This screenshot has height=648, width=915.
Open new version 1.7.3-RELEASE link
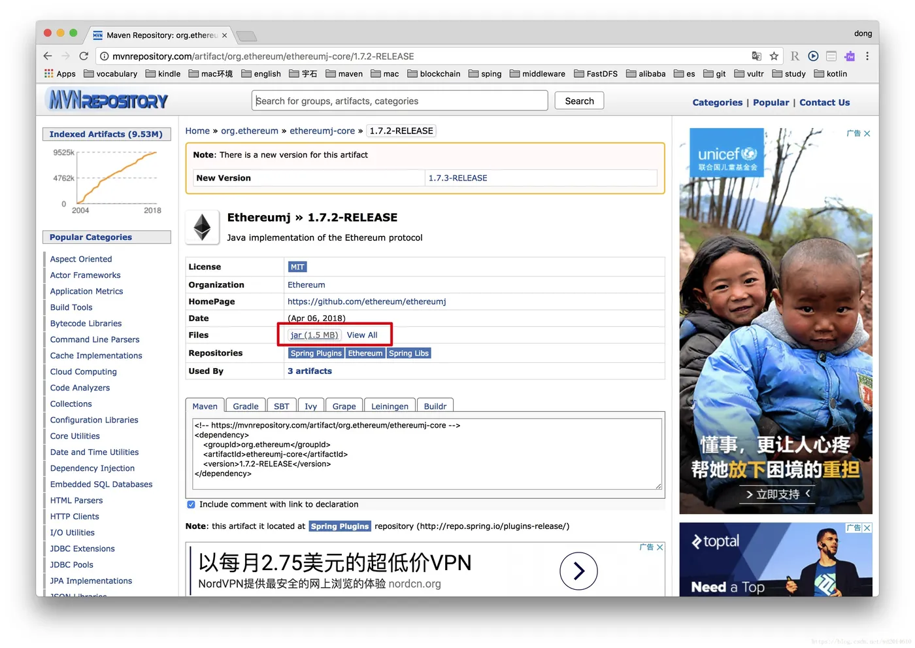[x=457, y=178]
